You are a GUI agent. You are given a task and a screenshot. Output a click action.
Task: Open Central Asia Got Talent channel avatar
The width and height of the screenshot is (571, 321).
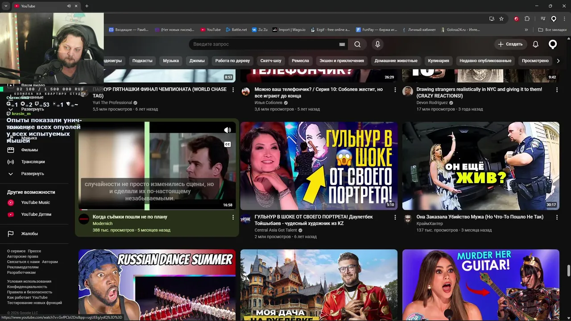[246, 219]
